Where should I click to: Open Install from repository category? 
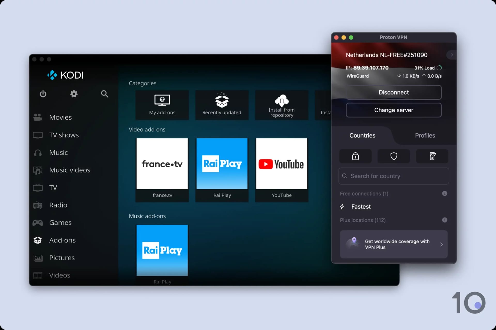[x=282, y=105]
